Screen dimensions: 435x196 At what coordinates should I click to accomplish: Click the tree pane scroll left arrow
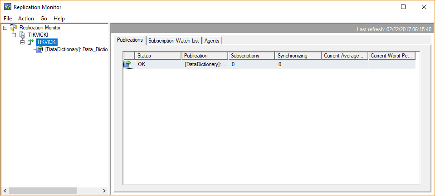point(5,191)
